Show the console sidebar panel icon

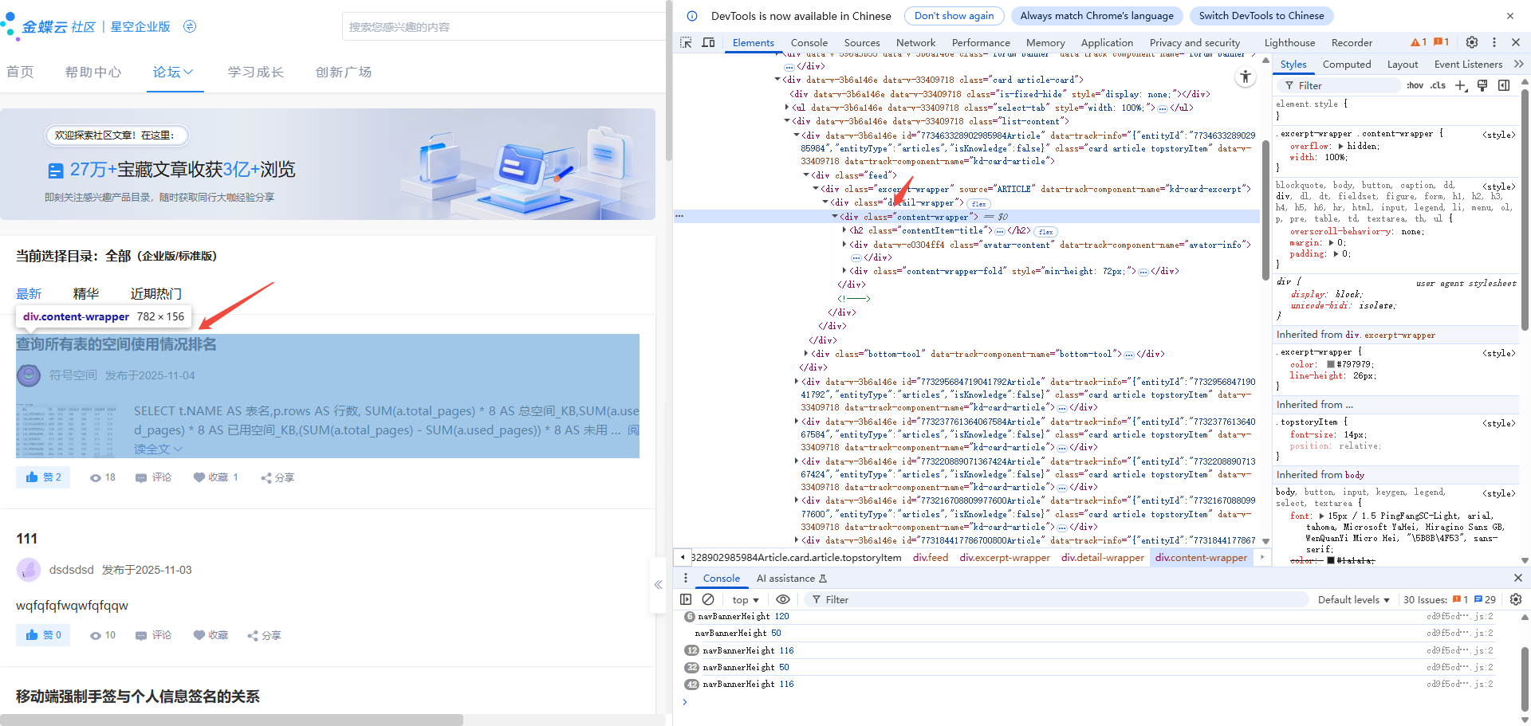(x=686, y=599)
